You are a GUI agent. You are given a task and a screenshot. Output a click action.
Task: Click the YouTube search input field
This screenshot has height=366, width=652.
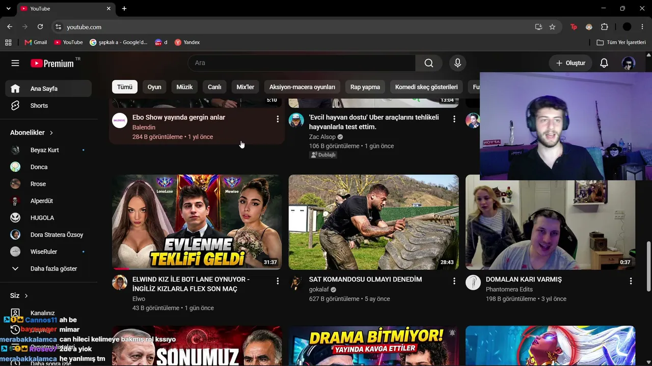point(302,63)
